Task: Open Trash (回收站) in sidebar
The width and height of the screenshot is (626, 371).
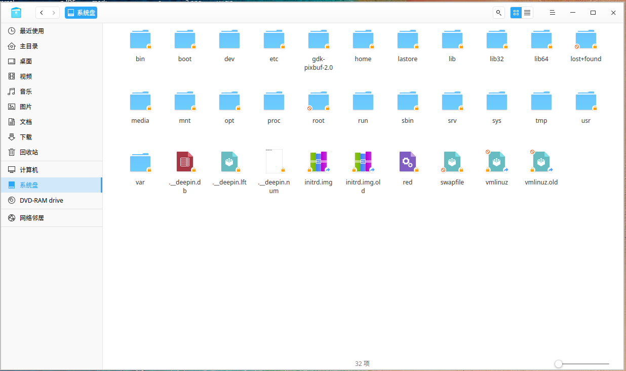Action: click(x=52, y=152)
